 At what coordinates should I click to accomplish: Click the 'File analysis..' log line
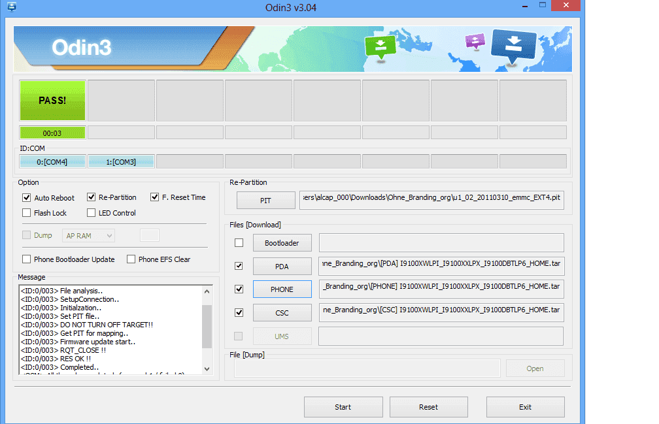click(x=61, y=291)
